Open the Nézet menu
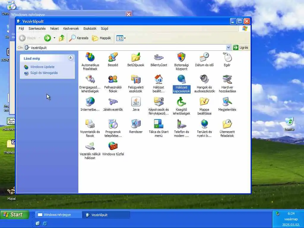Image resolution: width=304 pixels, height=228 pixels. 54,28
